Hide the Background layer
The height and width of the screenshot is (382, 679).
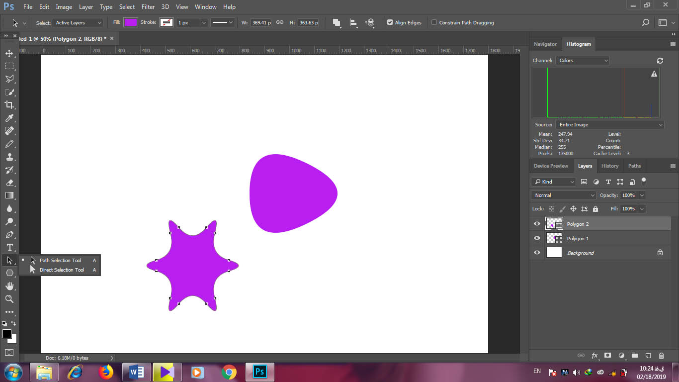pyautogui.click(x=537, y=253)
